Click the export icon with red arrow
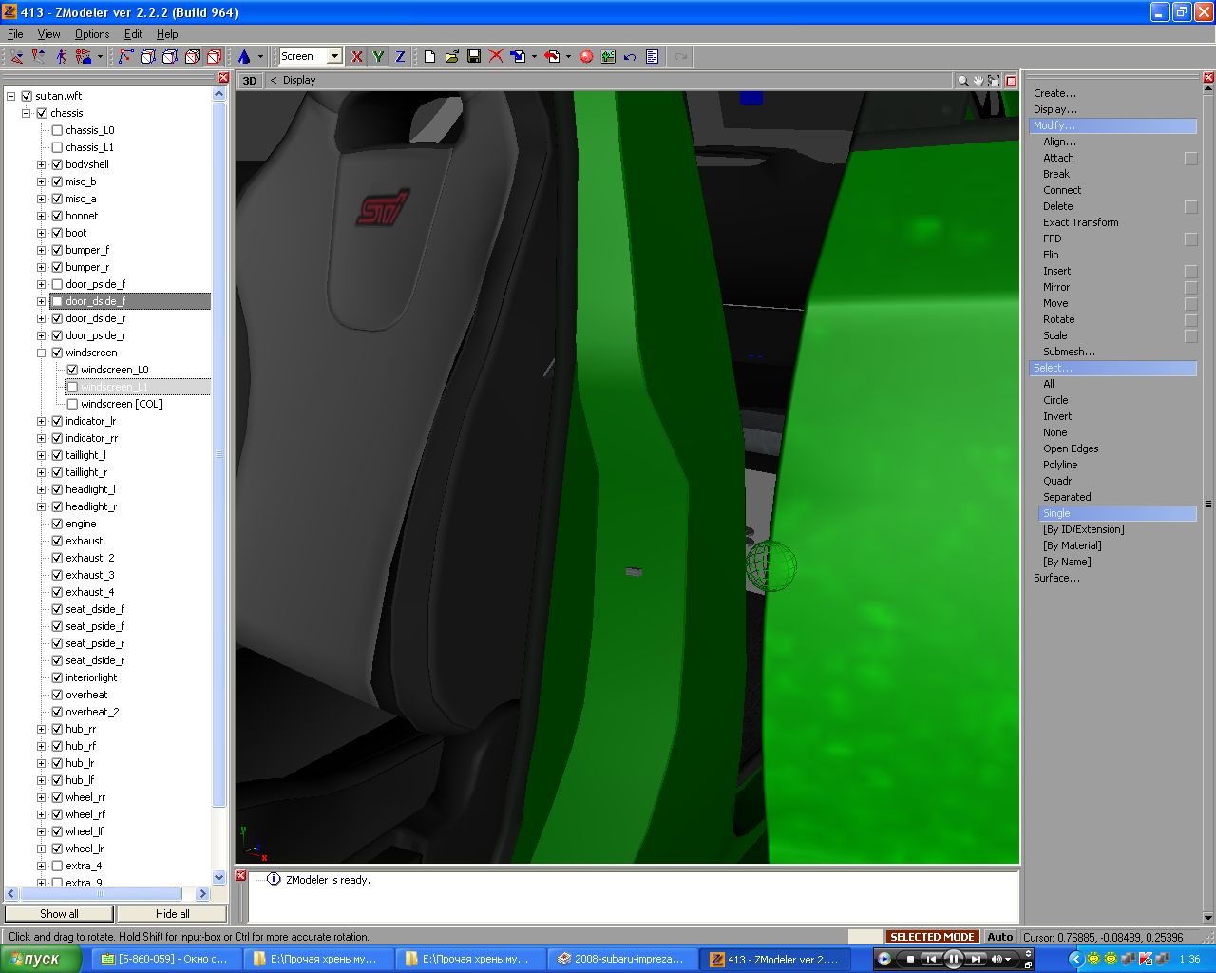Viewport: 1216px width, 973px height. pyautogui.click(x=552, y=57)
